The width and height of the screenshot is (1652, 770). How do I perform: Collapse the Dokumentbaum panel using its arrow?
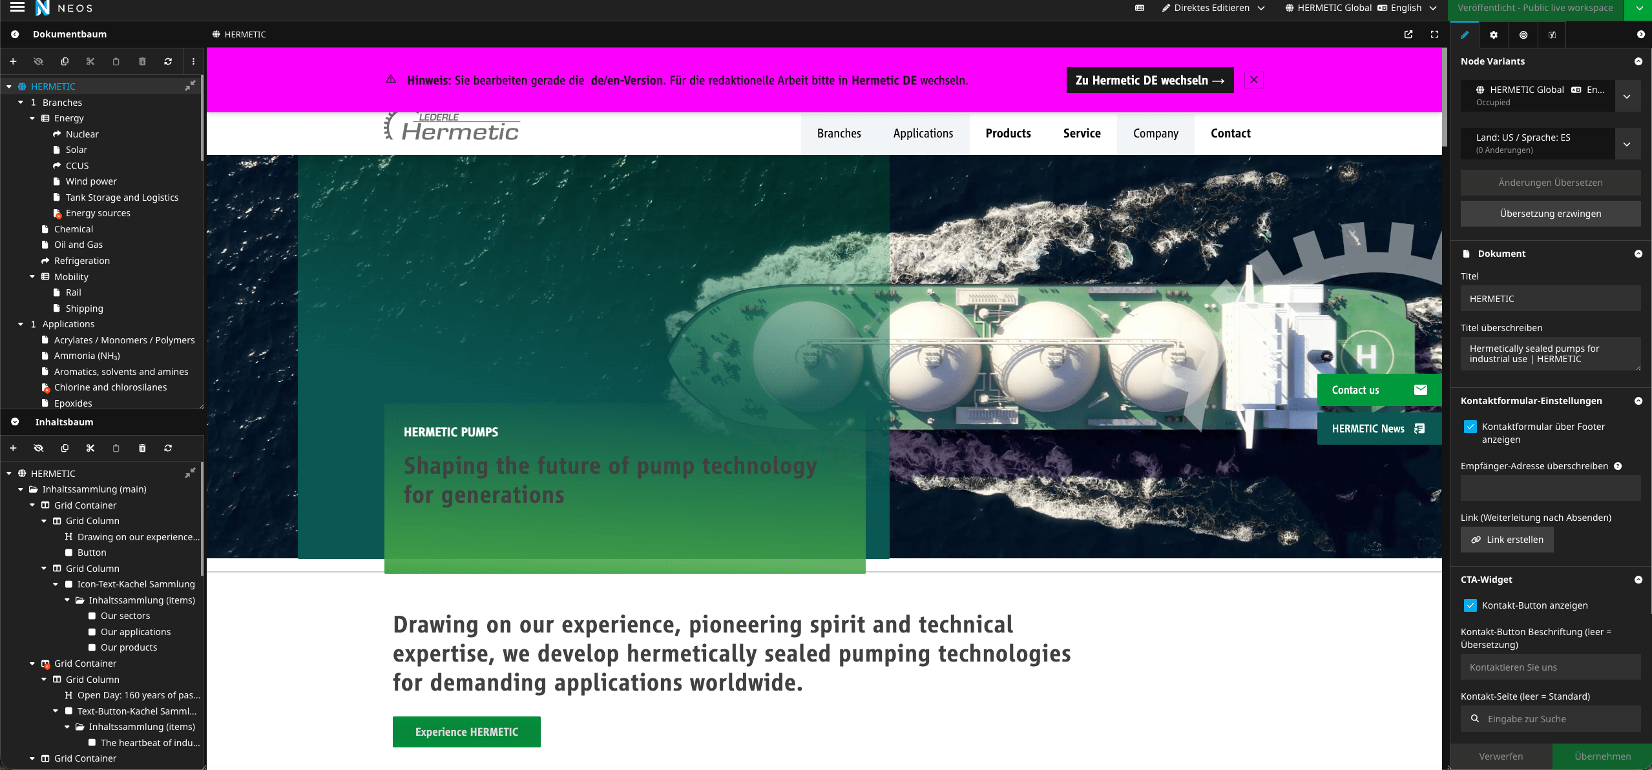15,34
